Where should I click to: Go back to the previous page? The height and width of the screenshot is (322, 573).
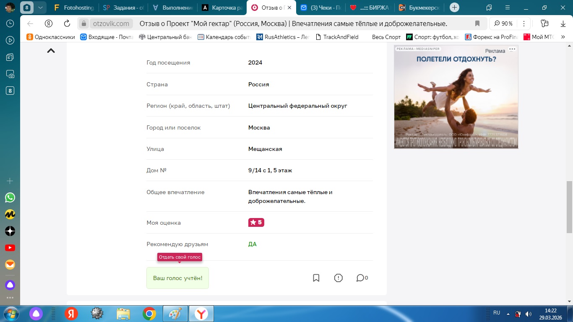(30, 23)
